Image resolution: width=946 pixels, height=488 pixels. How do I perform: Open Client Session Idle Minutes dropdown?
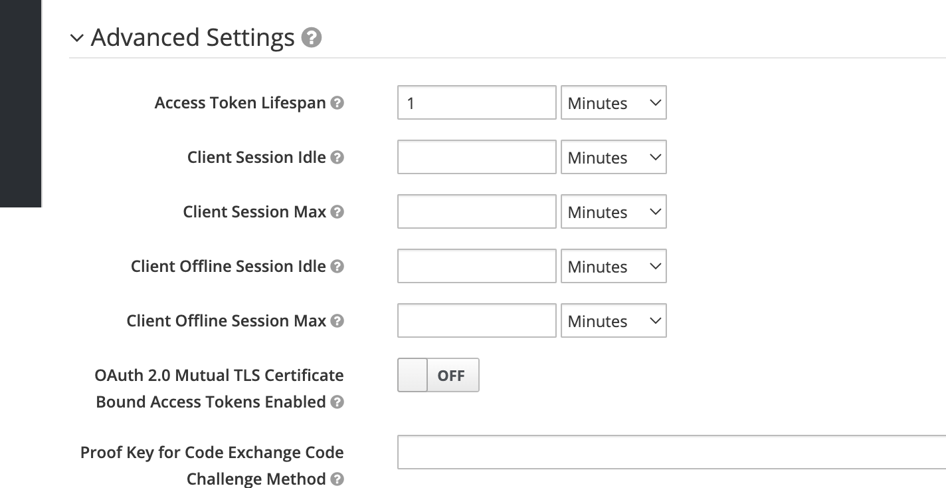tap(614, 158)
